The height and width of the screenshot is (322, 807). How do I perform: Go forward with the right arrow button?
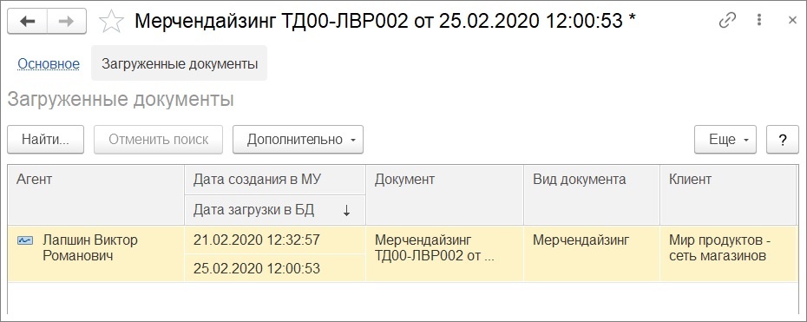[x=67, y=21]
